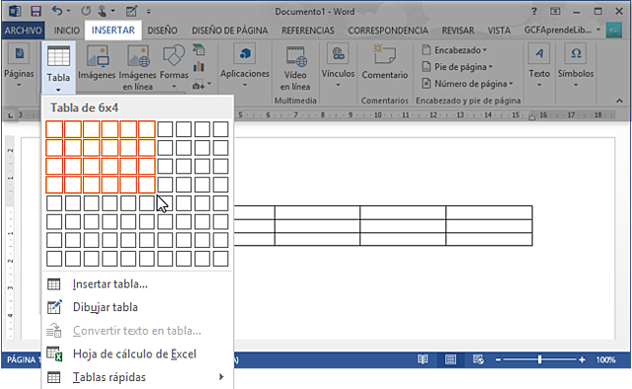Add a Comentario

(384, 62)
